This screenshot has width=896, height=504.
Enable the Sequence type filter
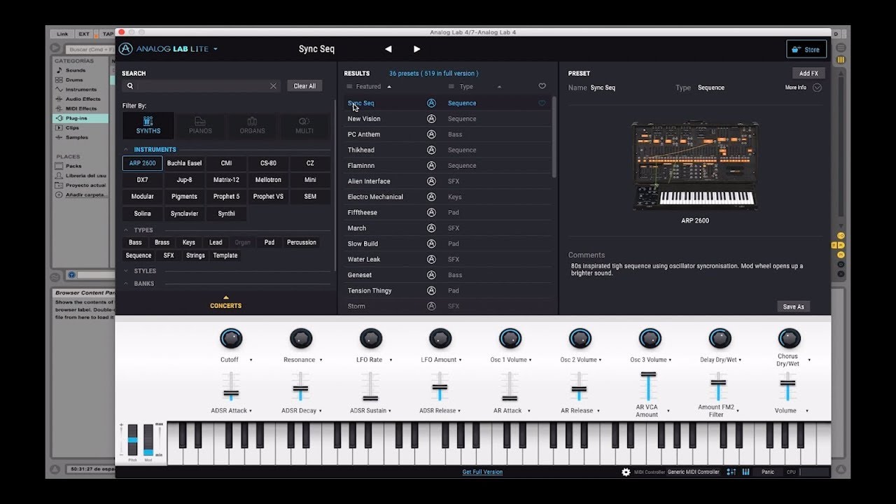point(139,255)
